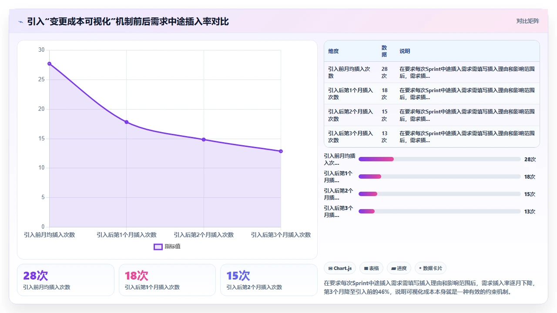This screenshot has width=557, height=313.
Task: Select table row 引入后第1个月插入次数
Action: (x=432, y=94)
